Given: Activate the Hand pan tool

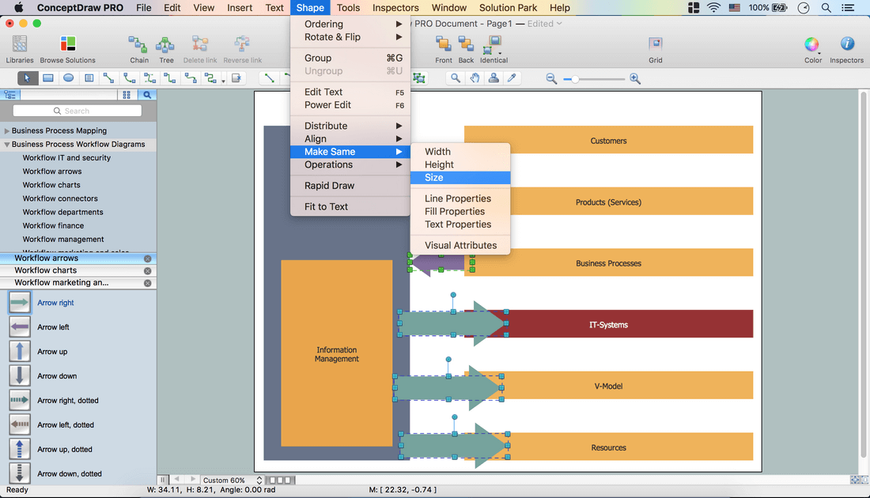Looking at the screenshot, I should click(x=475, y=78).
